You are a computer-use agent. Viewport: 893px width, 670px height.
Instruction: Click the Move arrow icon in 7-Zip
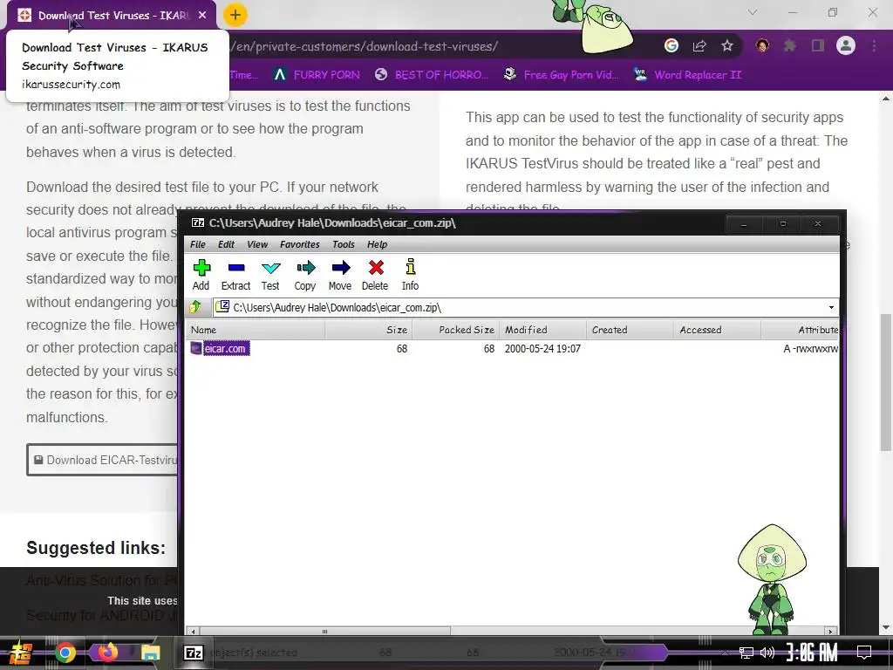click(x=340, y=275)
